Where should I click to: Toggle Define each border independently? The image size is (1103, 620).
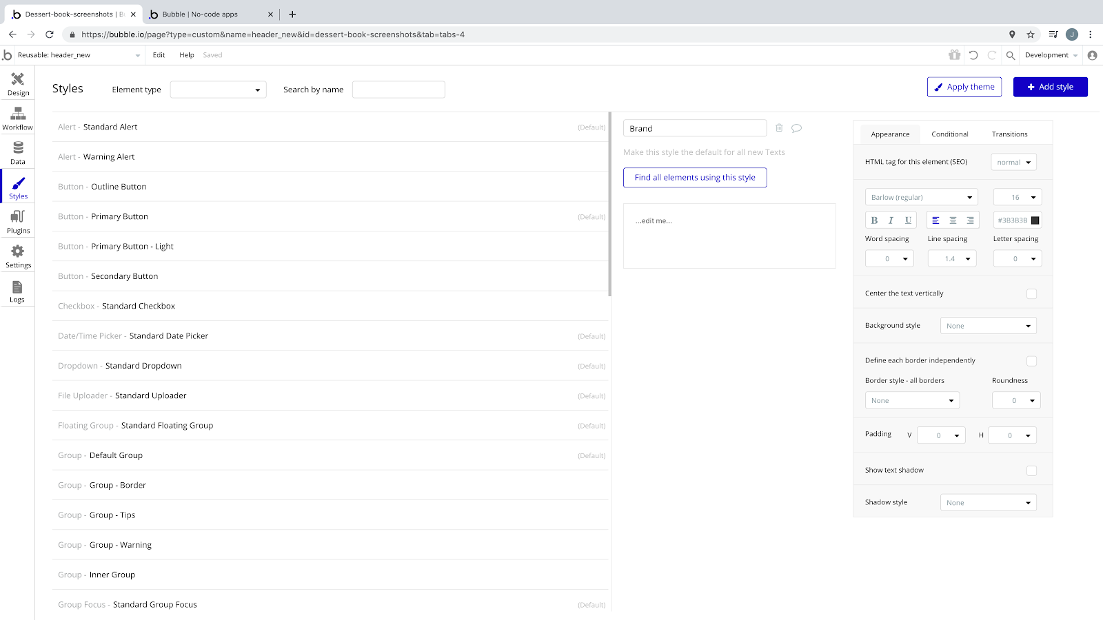1031,360
